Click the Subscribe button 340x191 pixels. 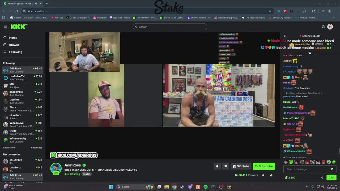(x=264, y=166)
